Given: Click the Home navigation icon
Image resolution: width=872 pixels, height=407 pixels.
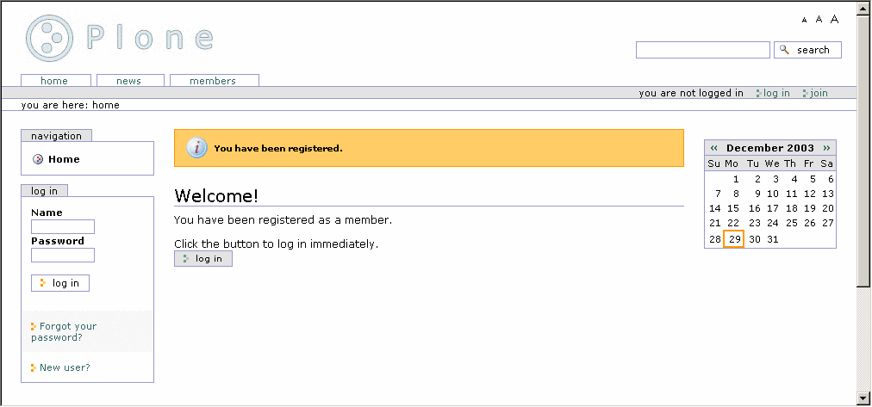Looking at the screenshot, I should click(x=38, y=159).
